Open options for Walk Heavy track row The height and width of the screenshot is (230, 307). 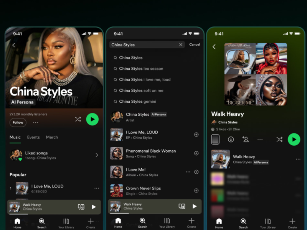(298, 159)
